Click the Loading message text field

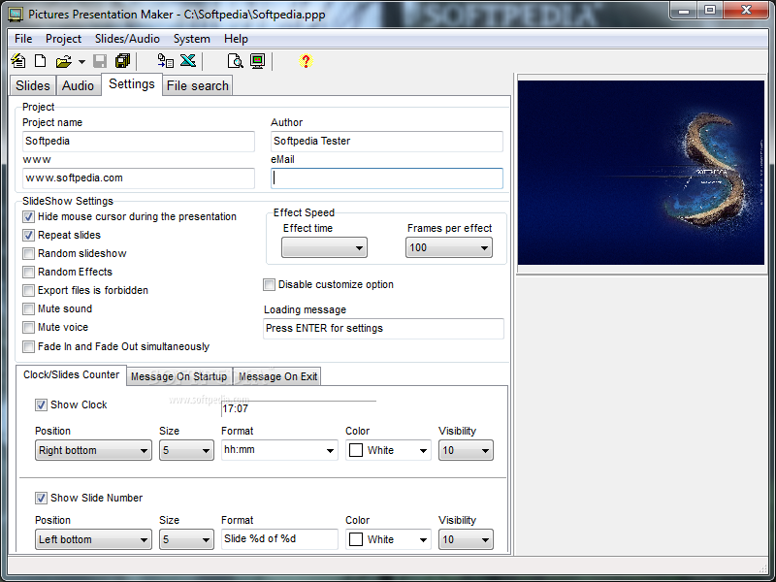tap(383, 329)
